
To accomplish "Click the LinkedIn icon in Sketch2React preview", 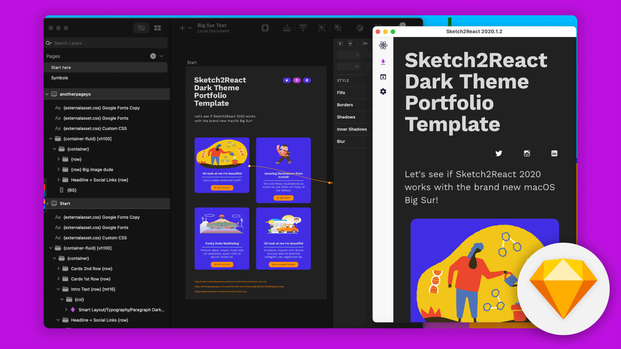I will click(x=554, y=153).
